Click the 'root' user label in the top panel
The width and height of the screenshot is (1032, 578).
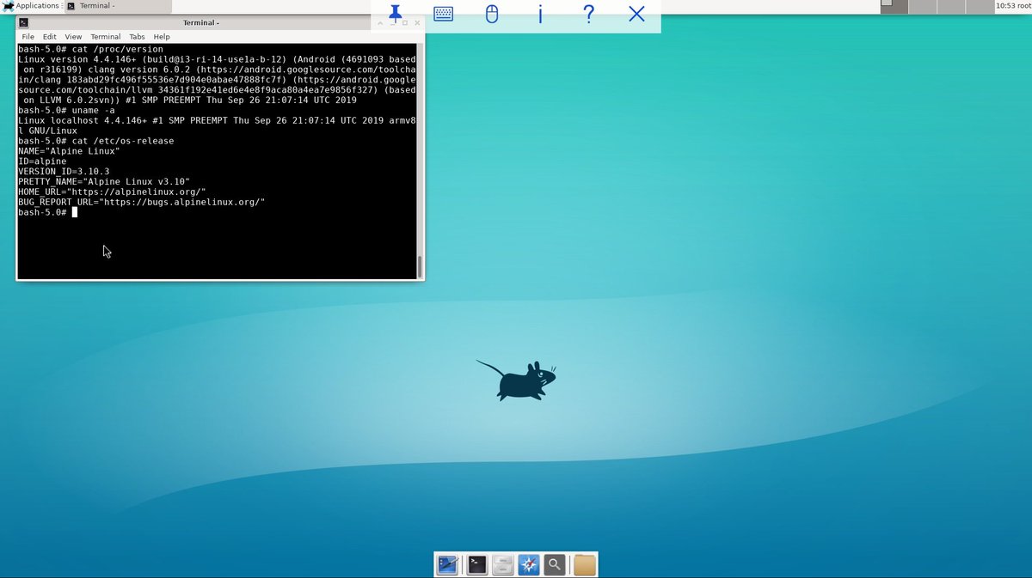1024,6
